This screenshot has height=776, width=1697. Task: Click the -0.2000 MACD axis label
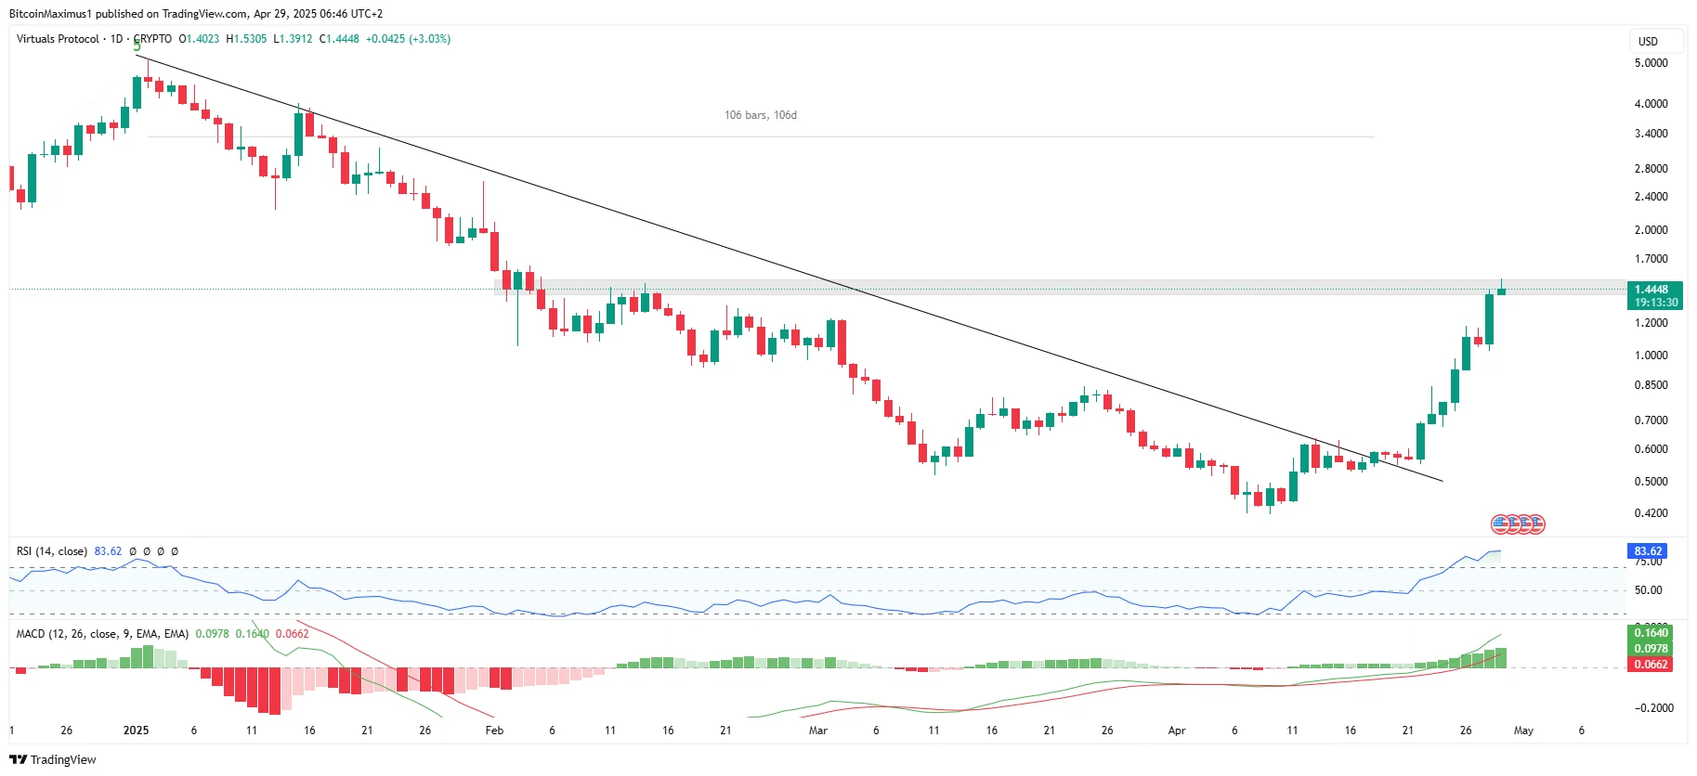tap(1654, 708)
